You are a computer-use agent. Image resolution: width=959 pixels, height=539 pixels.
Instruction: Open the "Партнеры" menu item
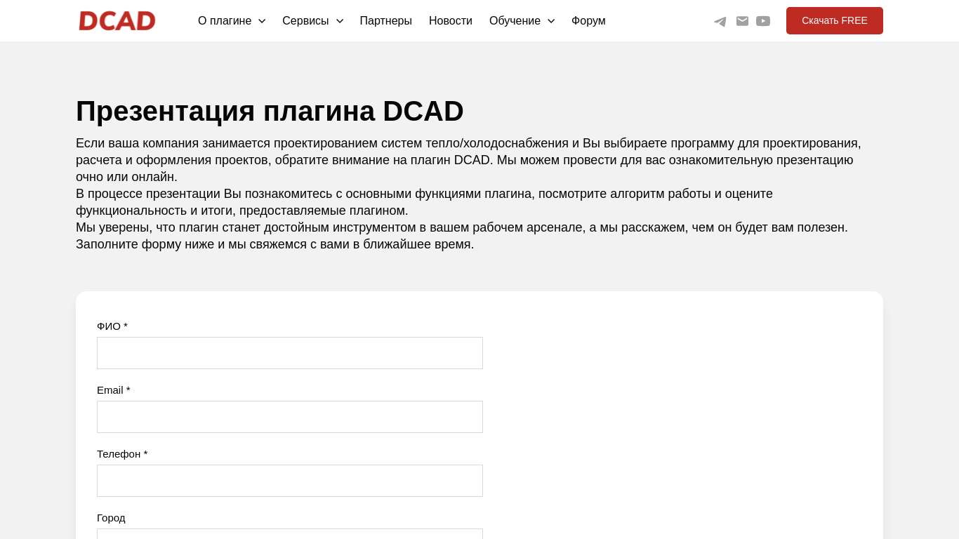pos(385,21)
